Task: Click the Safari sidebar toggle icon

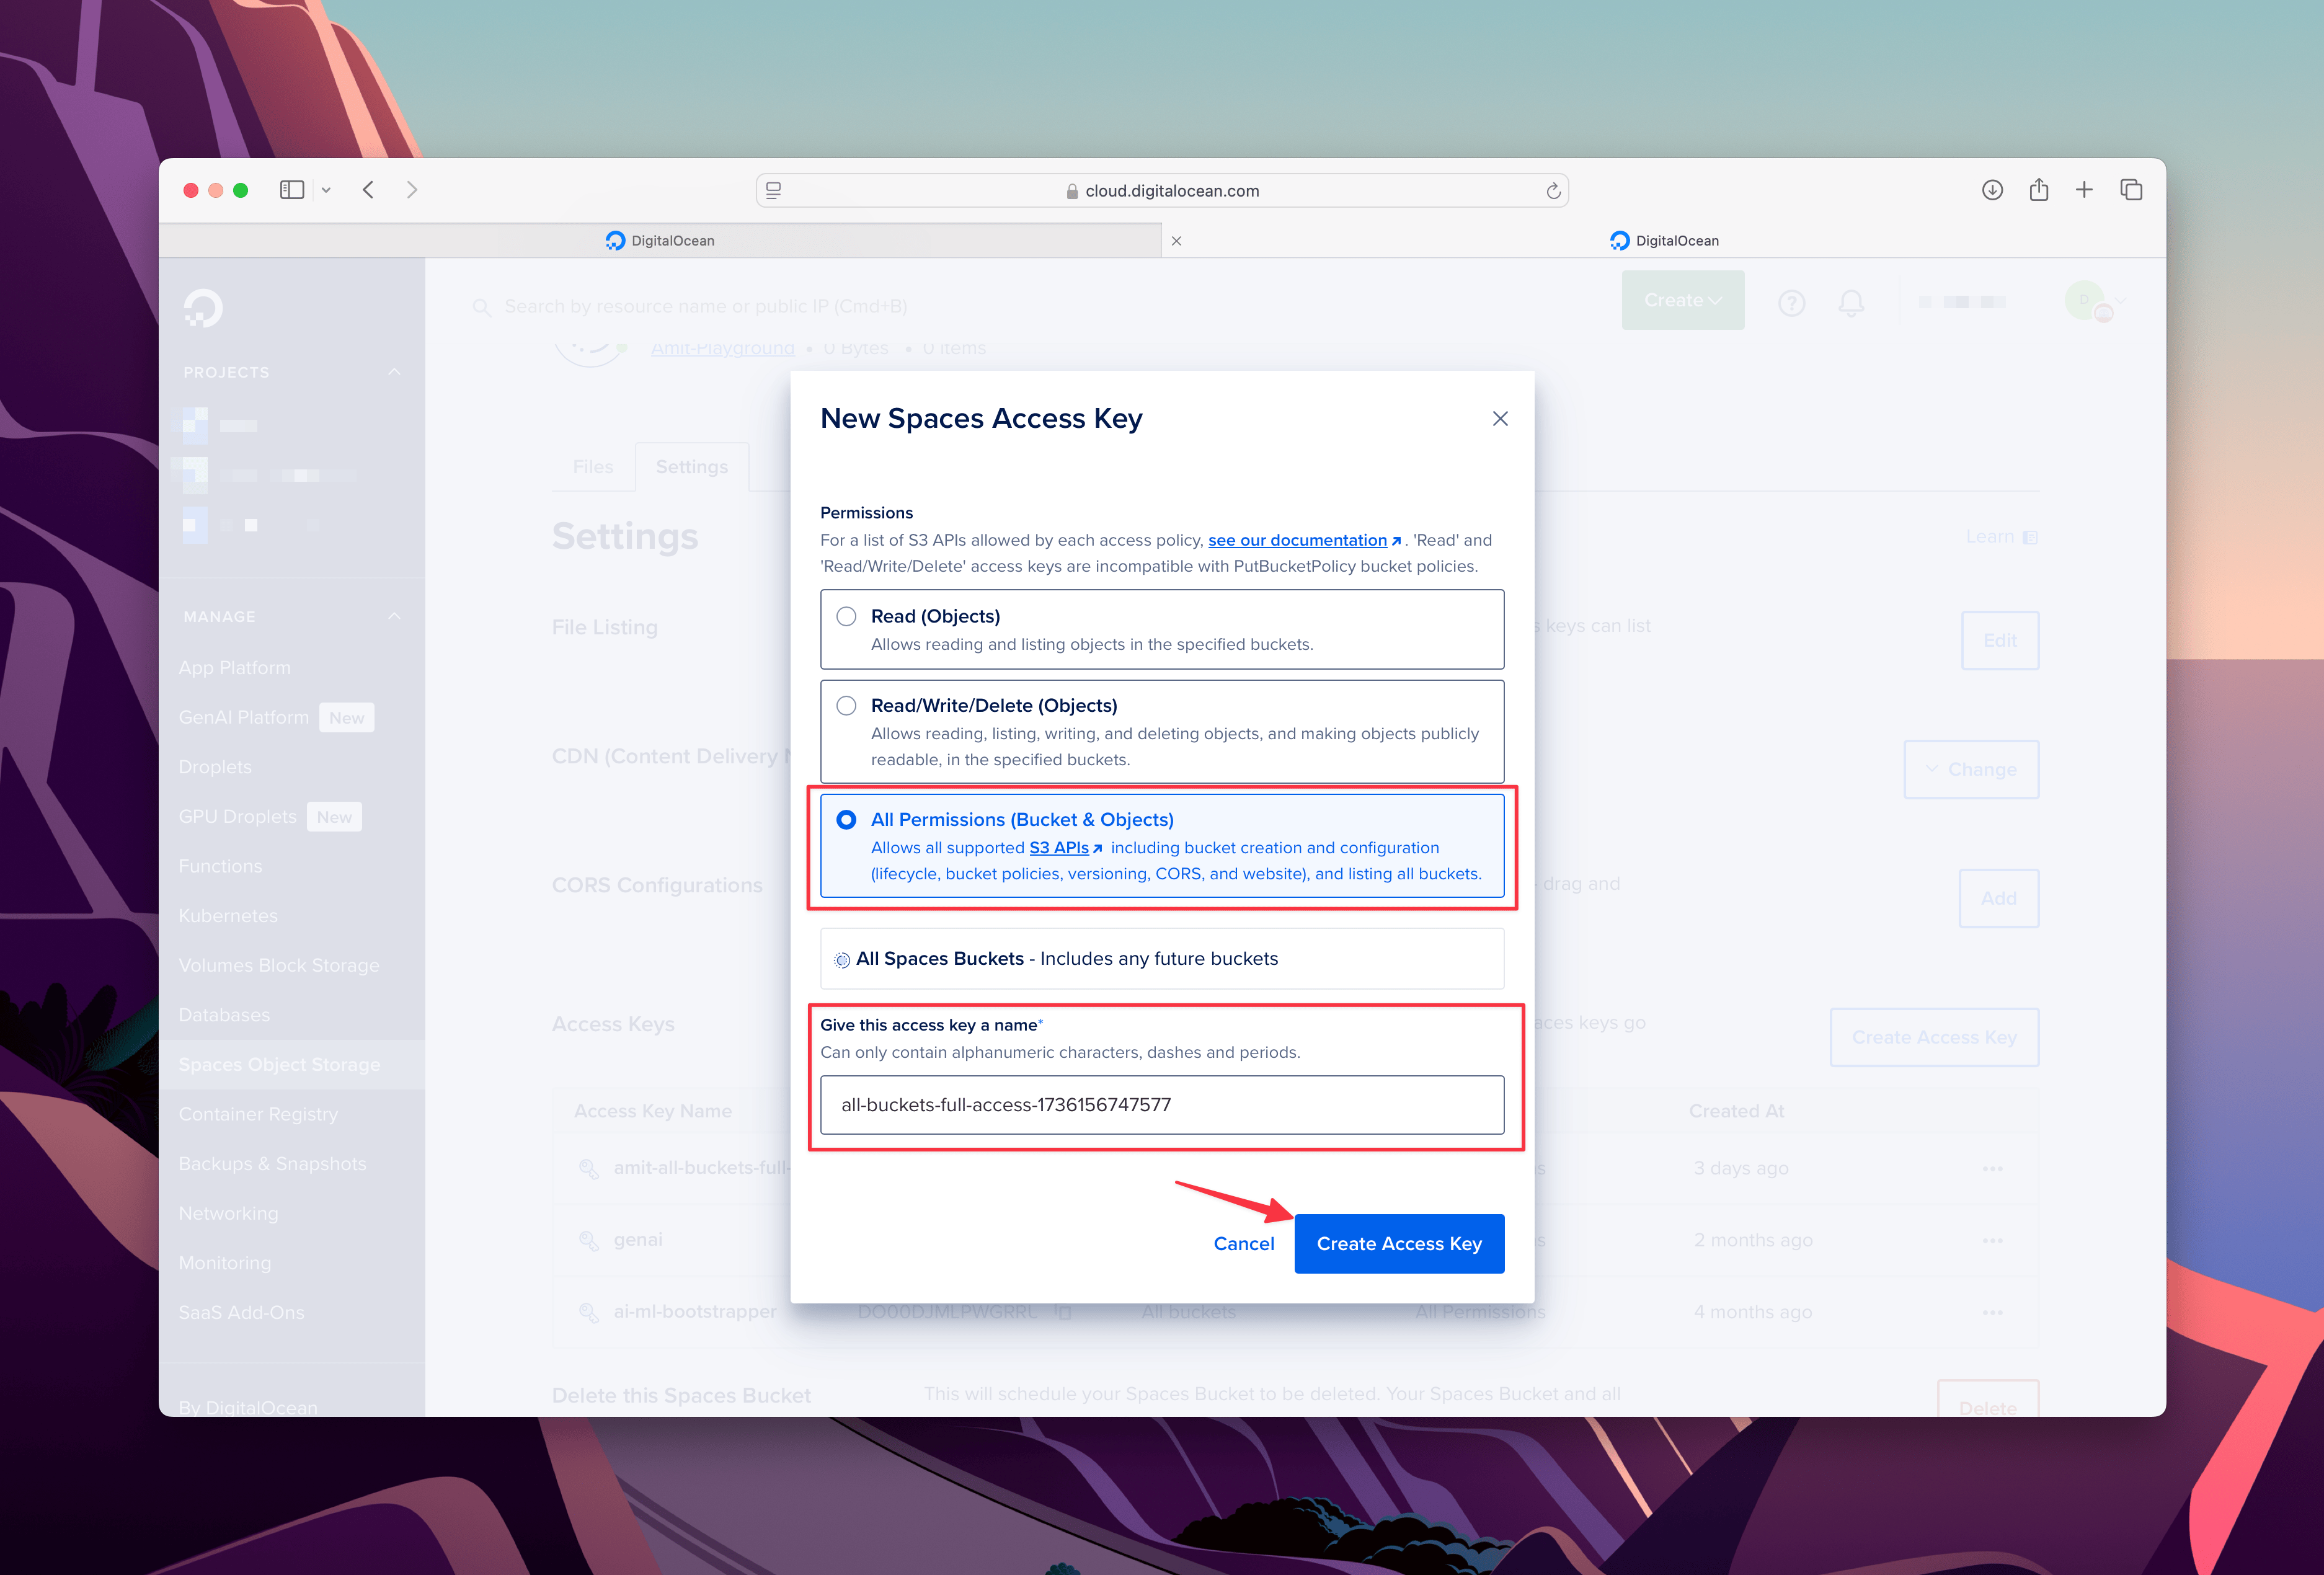Action: pos(291,190)
